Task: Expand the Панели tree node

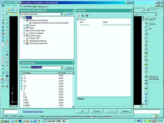Action: [24, 25]
